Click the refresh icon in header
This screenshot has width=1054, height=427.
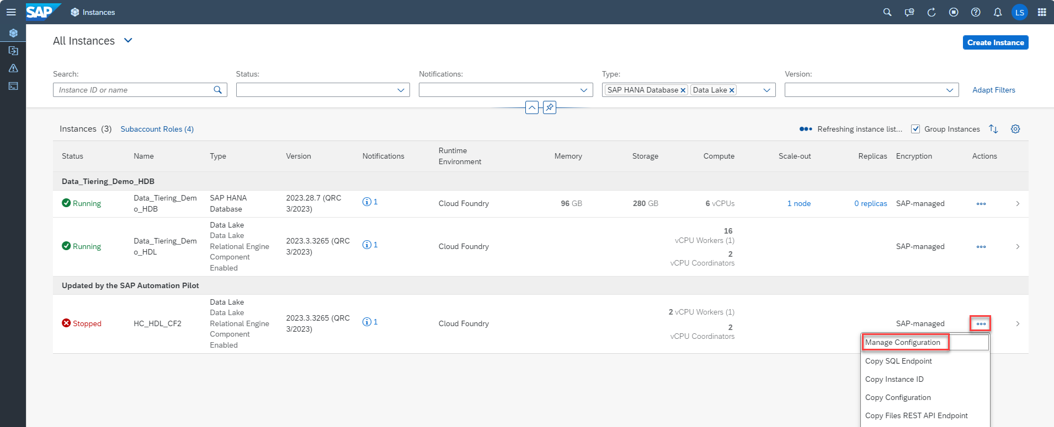931,12
